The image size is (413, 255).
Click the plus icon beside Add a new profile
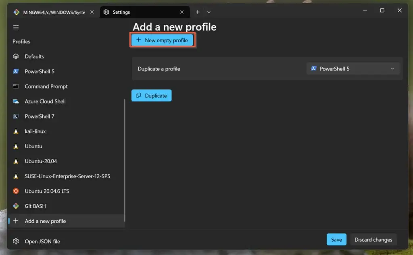[16, 221]
